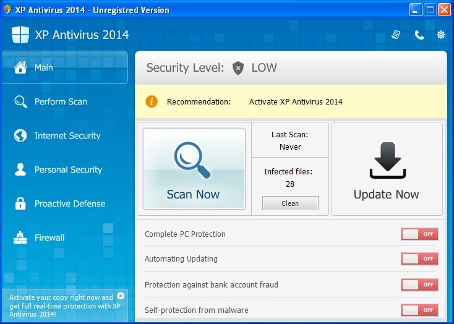The height and width of the screenshot is (324, 454).
Task: Click the Infected files count 28
Action: point(290,184)
